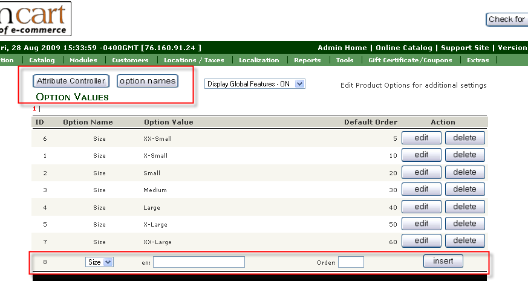Screen dimensions: 528x284
Task: Expand Display Global Features dropdown
Action: tap(255, 84)
